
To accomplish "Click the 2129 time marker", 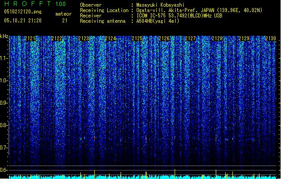I will 244,38.
